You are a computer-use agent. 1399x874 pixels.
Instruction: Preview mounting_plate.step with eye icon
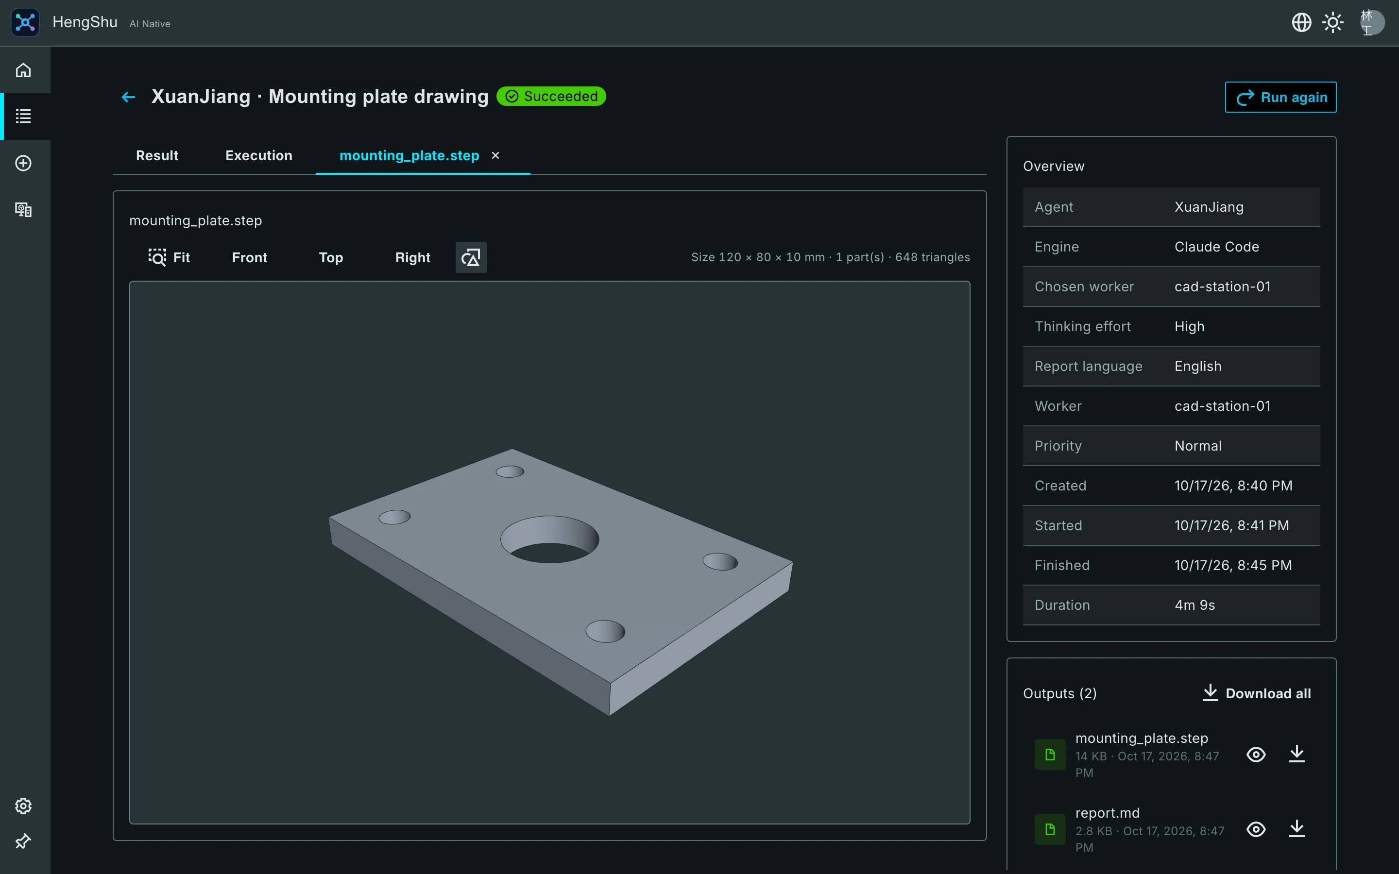click(1256, 755)
